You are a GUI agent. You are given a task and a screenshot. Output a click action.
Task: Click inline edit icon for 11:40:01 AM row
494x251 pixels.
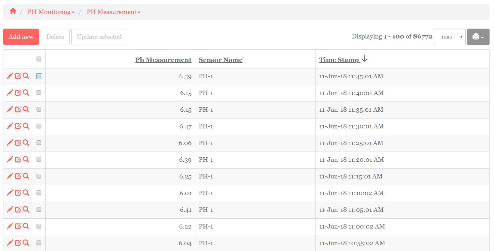[18, 93]
